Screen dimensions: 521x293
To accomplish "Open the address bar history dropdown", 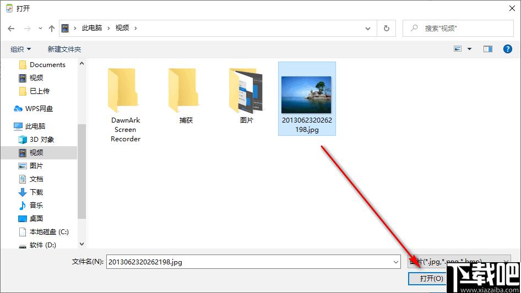I will tap(368, 29).
